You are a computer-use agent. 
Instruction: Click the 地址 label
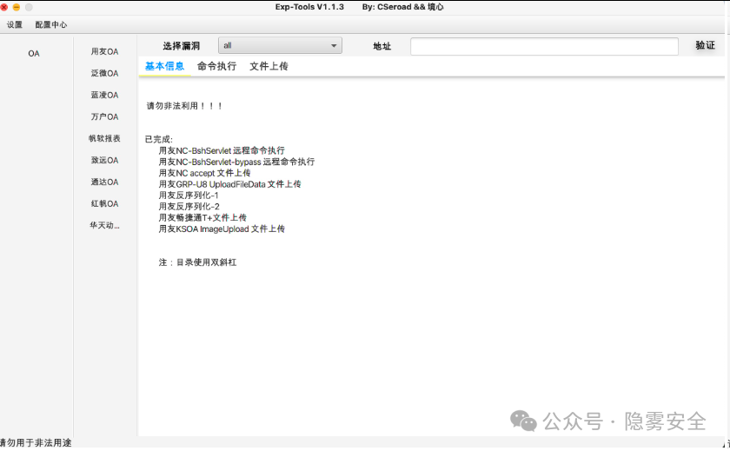pos(382,46)
